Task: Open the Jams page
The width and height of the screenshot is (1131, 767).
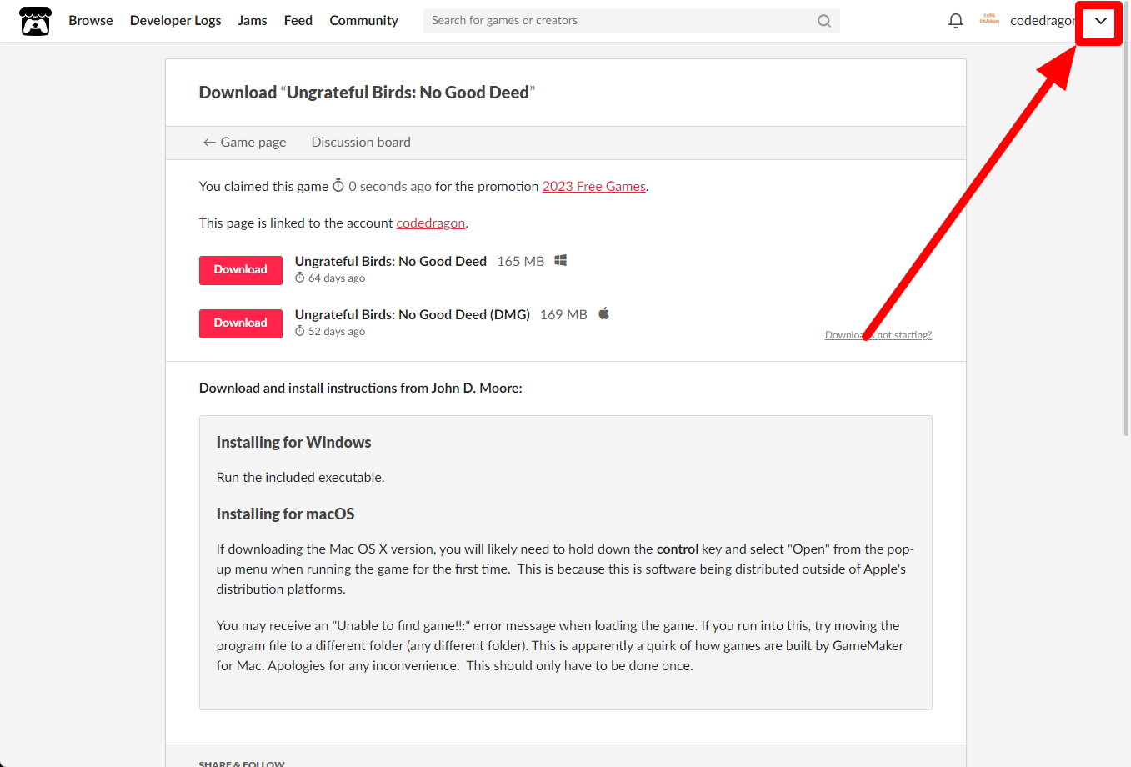Action: pos(253,21)
